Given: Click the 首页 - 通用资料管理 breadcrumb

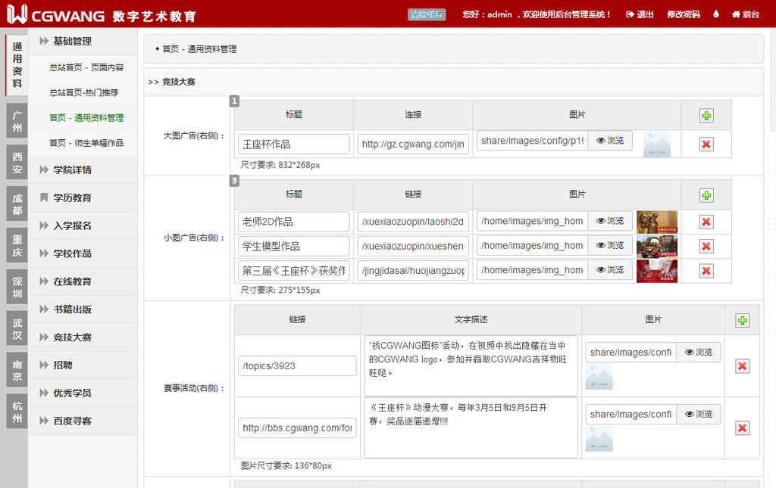Looking at the screenshot, I should [x=199, y=49].
